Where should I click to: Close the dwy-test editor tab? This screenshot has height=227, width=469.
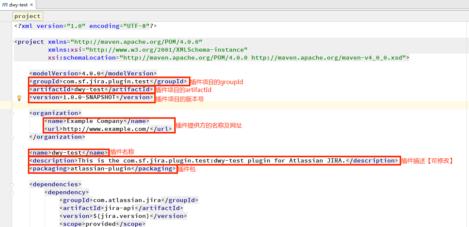(x=31, y=5)
